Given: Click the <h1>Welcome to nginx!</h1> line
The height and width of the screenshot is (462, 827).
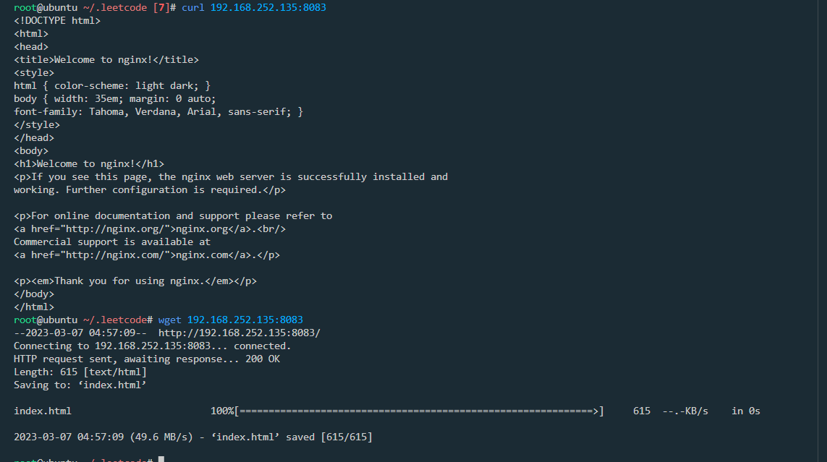Looking at the screenshot, I should (88, 164).
